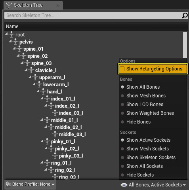Viewport: 189px width, 190px height.
Task: Click the bone icon beside index_03_l
Action: (x=55, y=113)
